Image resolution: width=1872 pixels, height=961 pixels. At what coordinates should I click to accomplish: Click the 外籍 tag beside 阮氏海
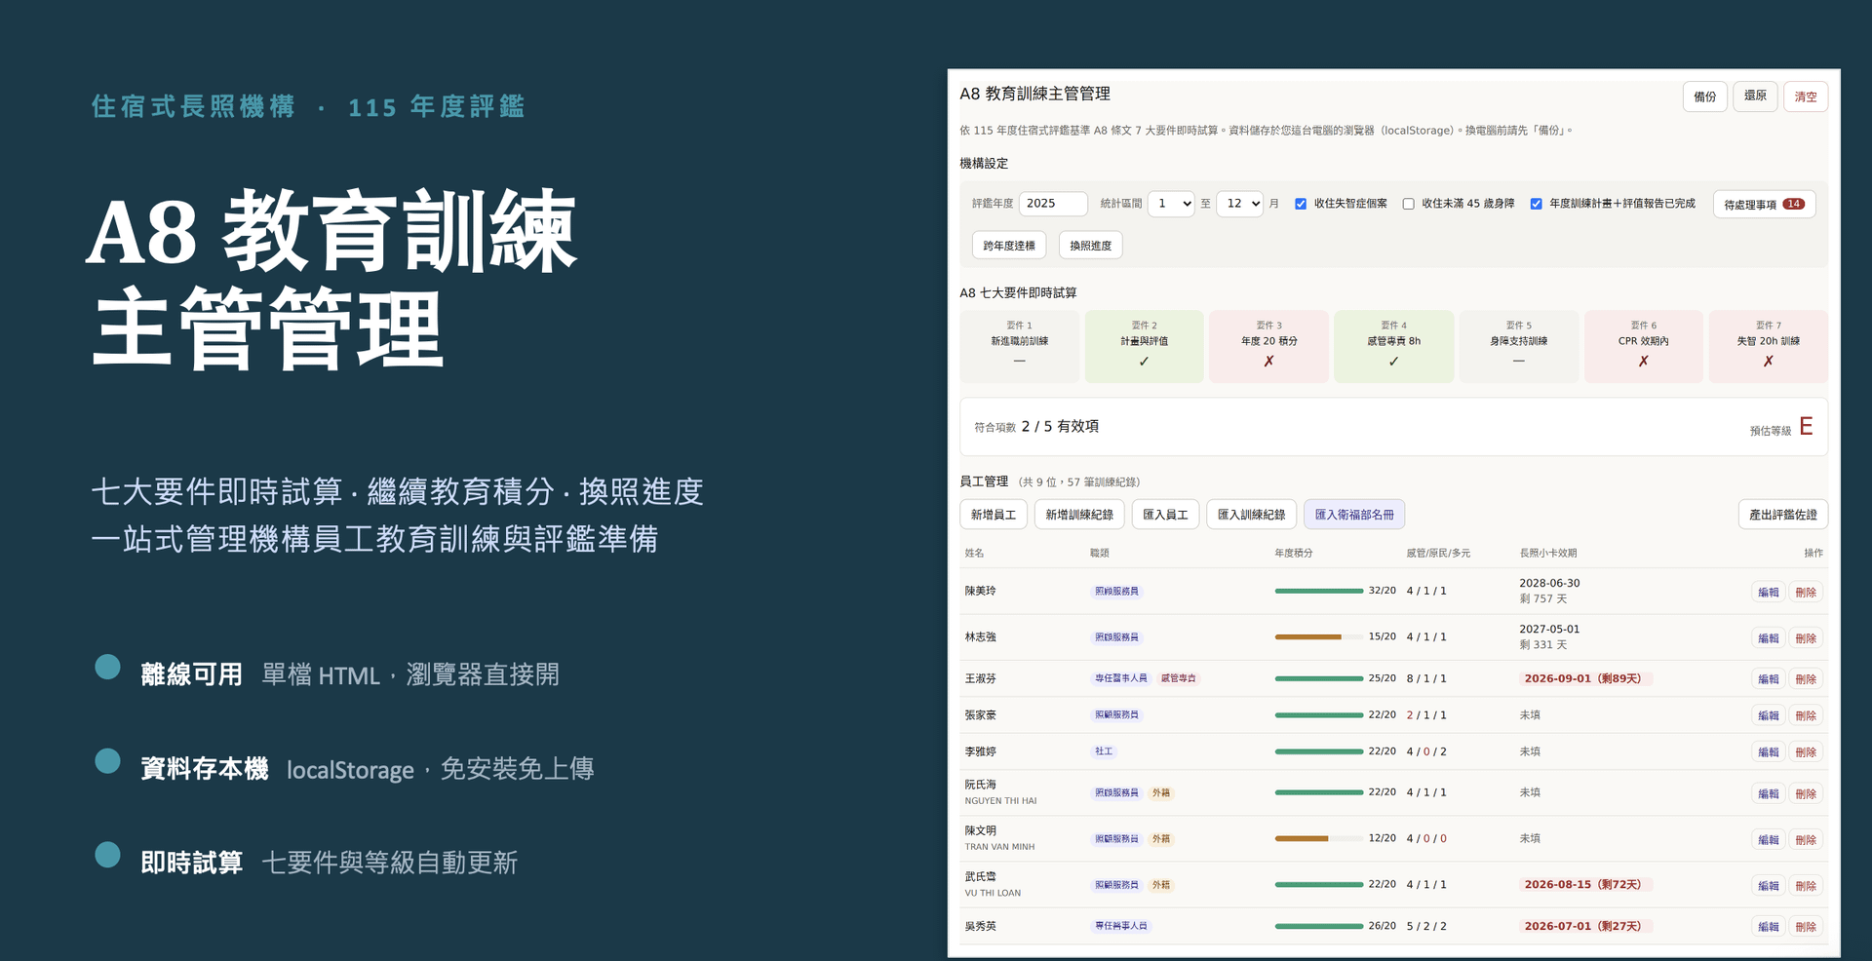(x=1161, y=793)
